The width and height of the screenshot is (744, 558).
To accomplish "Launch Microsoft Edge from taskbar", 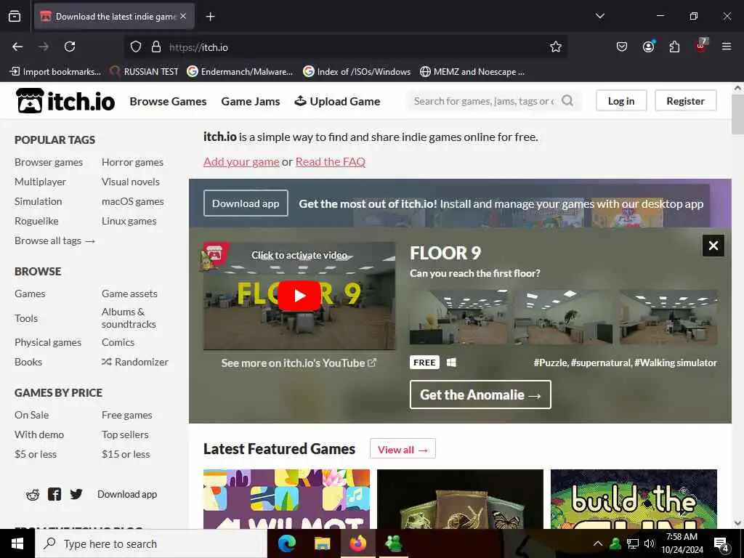I will point(286,543).
